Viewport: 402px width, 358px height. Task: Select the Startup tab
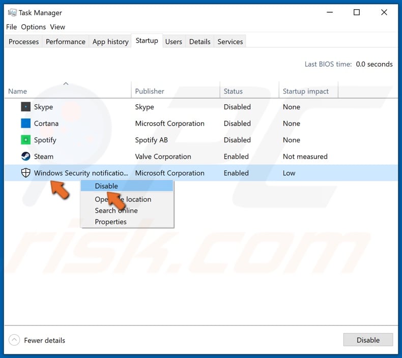[147, 41]
